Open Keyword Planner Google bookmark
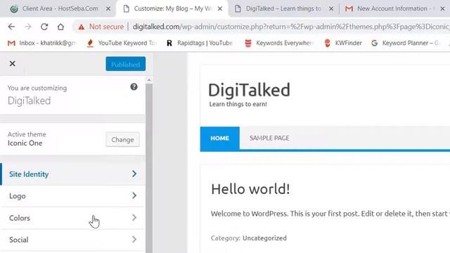Image resolution: width=450 pixels, height=253 pixels. coord(405,43)
